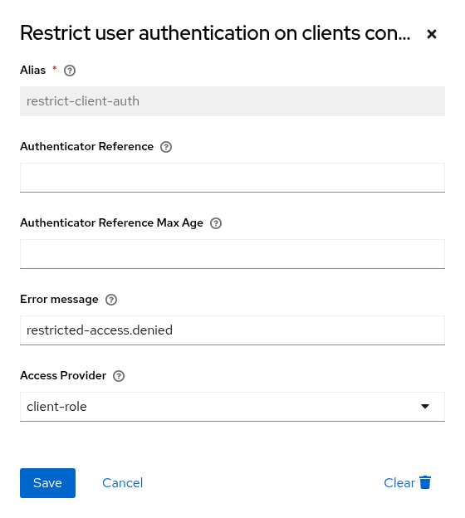
Task: Click the trash icon next to Clear
Action: point(425,482)
